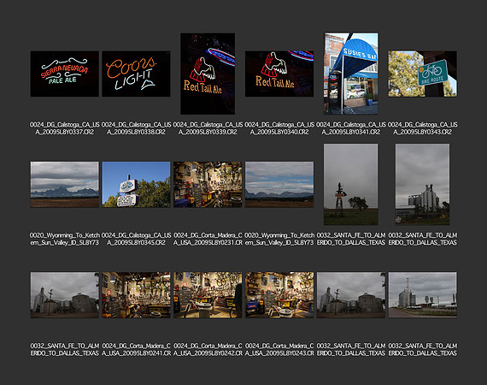
Task: Select the mountain thumbnail with blue sky band
Action: 279,185
